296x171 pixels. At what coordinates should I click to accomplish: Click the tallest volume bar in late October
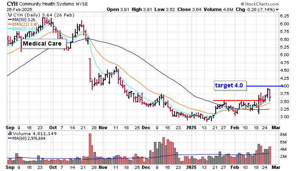pyautogui.click(x=90, y=149)
